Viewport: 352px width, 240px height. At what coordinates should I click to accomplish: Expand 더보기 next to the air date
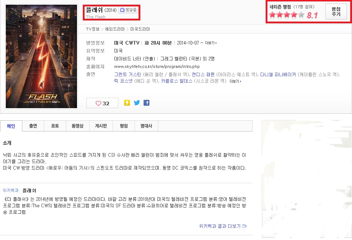pos(211,43)
